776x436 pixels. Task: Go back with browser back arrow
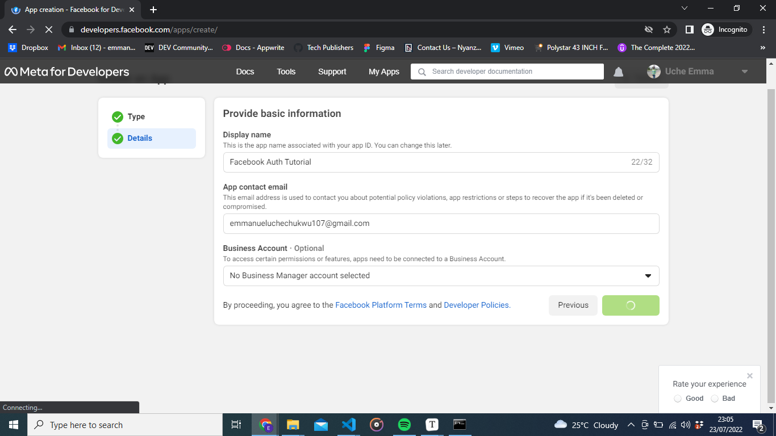point(12,30)
